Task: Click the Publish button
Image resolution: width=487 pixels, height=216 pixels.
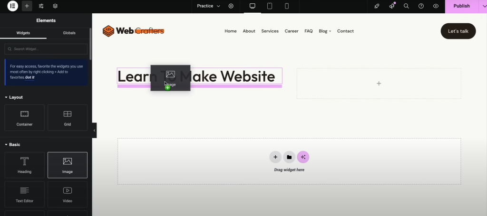Action: (x=461, y=6)
